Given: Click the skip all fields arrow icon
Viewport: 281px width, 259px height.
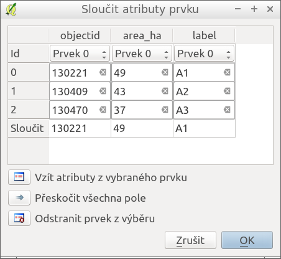Looking at the screenshot, I should 19,197.
